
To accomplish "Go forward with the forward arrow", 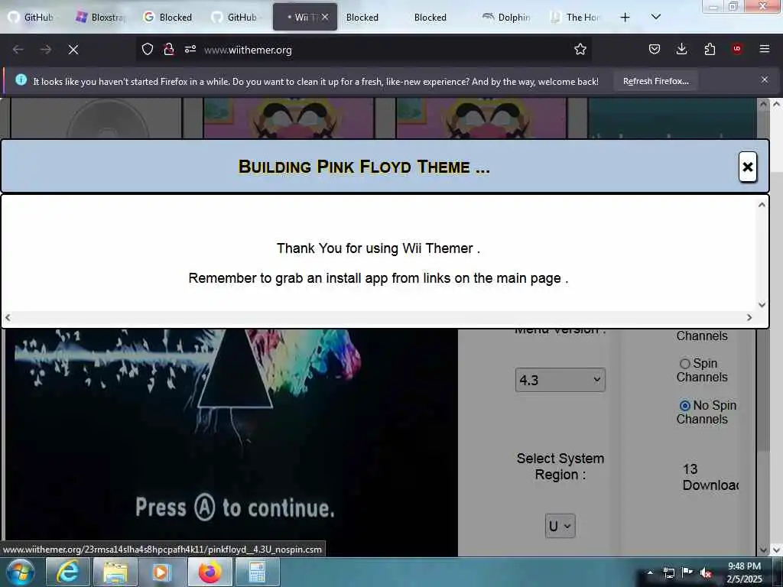I will pyautogui.click(x=45, y=50).
